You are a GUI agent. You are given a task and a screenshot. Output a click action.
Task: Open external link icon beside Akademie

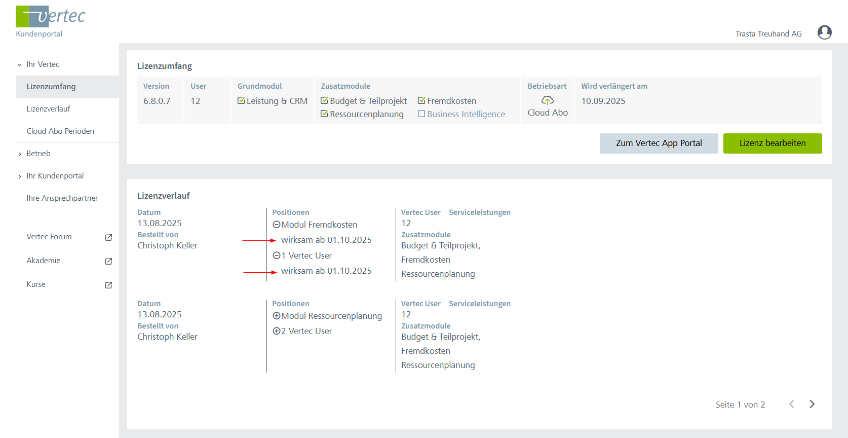[108, 261]
